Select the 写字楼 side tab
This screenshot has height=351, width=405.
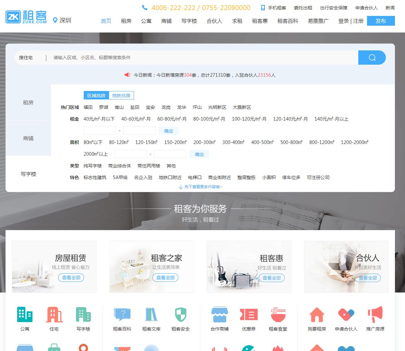pyautogui.click(x=28, y=174)
